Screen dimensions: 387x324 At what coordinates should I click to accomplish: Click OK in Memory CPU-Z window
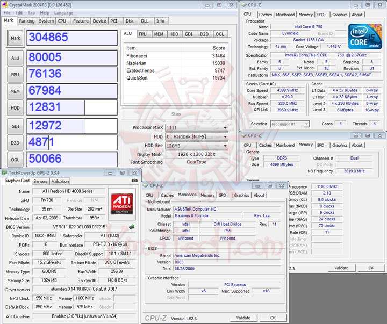pos(371,268)
